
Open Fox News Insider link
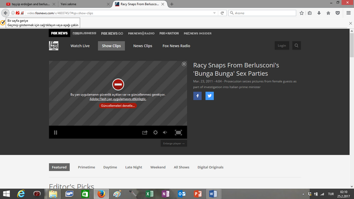[198, 33]
